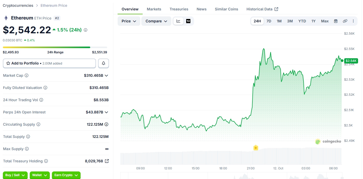Click the #2 rank badge
363x179 pixels.
(57, 18)
